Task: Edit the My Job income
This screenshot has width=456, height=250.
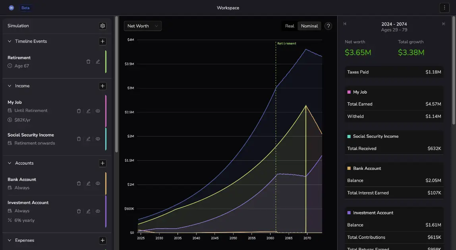Action: coord(88,111)
